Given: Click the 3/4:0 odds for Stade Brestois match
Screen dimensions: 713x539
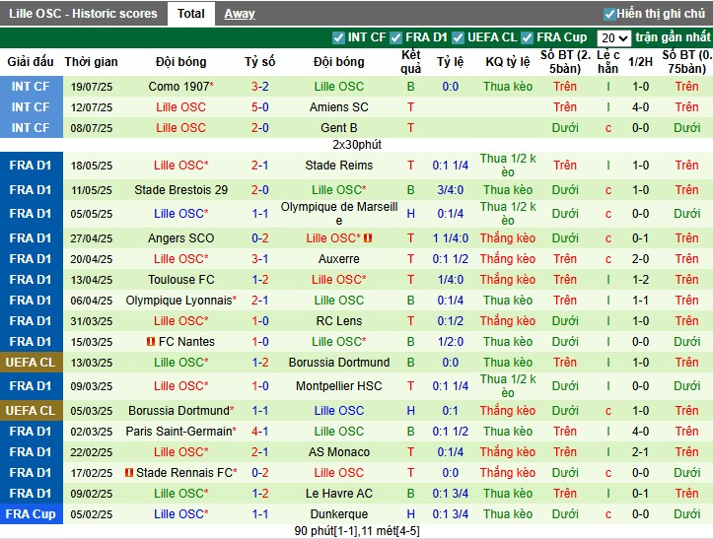Looking at the screenshot, I should pos(450,189).
